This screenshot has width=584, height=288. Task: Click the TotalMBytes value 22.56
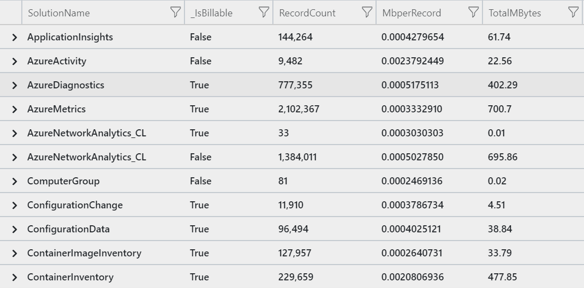(500, 61)
